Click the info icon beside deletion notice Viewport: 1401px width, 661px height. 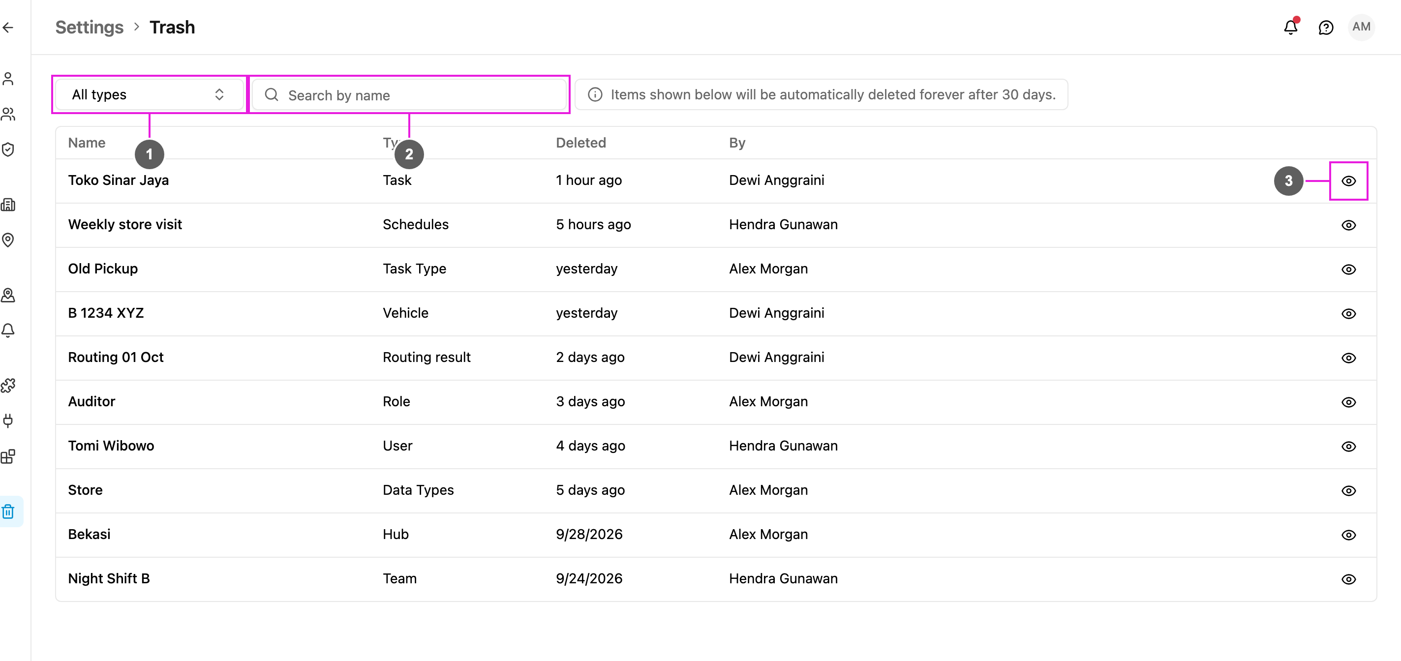pyautogui.click(x=595, y=94)
